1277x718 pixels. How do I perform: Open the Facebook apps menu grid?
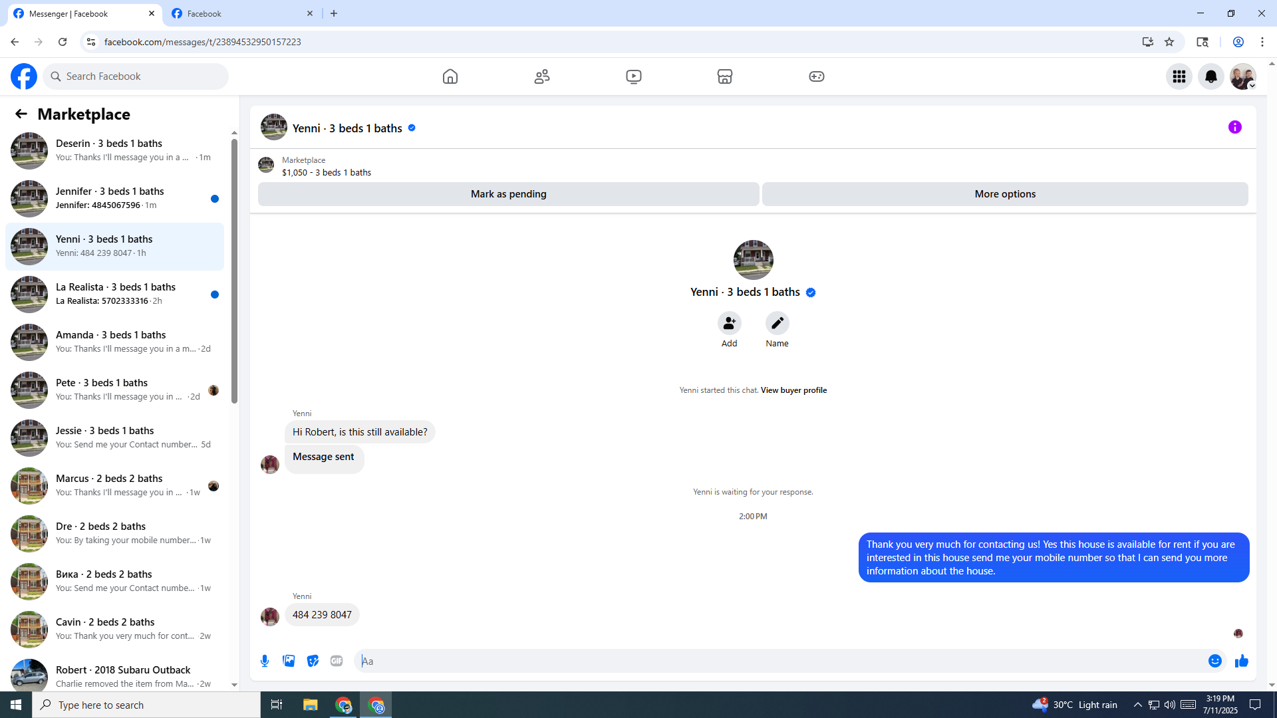pos(1179,76)
